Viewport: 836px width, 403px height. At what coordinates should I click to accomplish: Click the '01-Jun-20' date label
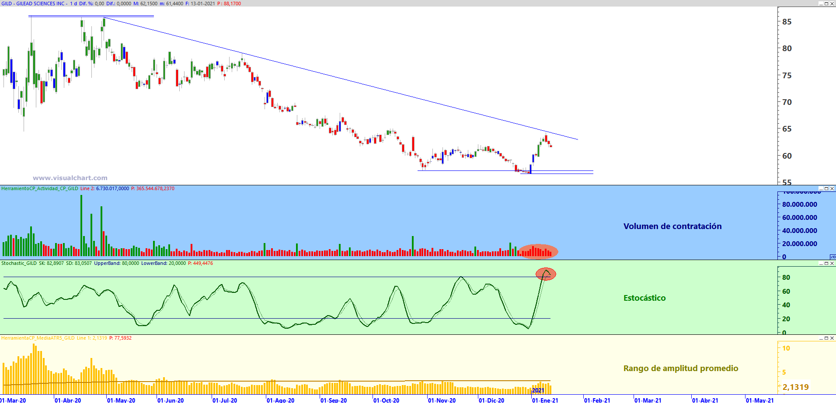(x=171, y=400)
